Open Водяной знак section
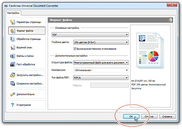Image resolution: width=182 pixels, height=129 pixels. 27,47
